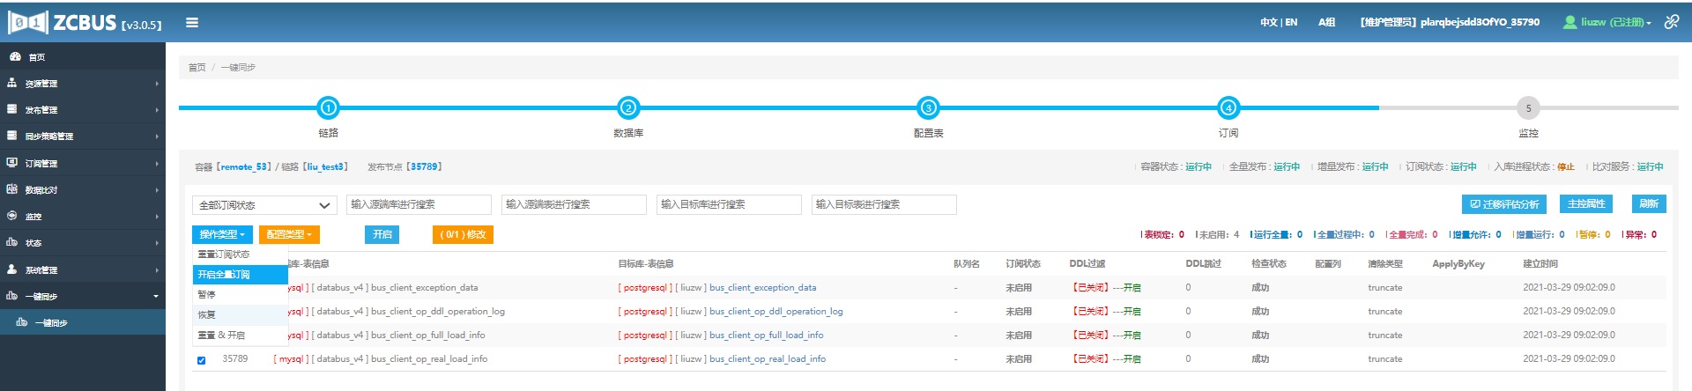Toggle DDL filter 开启 for bus_client_exception_data row
The height and width of the screenshot is (391, 1692).
(x=1132, y=288)
